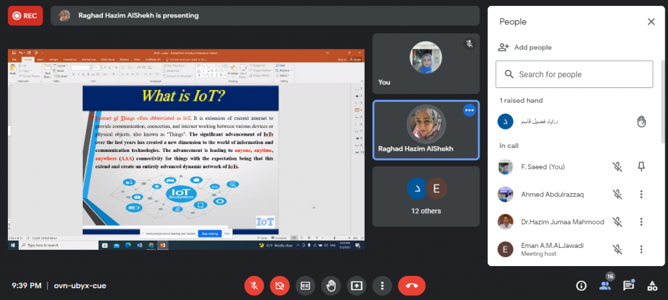The height and width of the screenshot is (300, 668).
Task: Turn on closed captions
Action: [x=305, y=286]
